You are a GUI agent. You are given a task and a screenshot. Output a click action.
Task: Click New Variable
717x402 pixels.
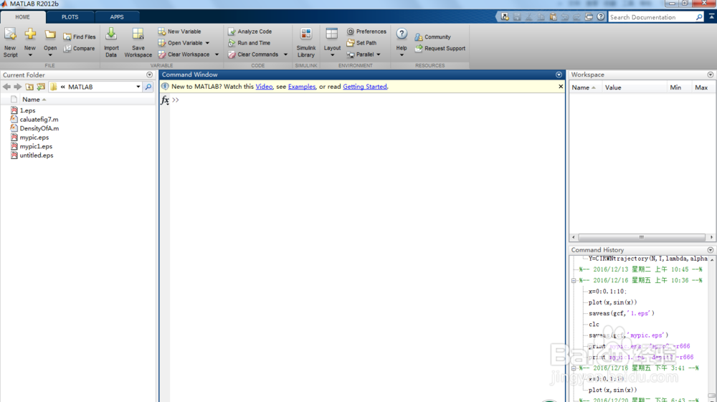[x=180, y=32]
